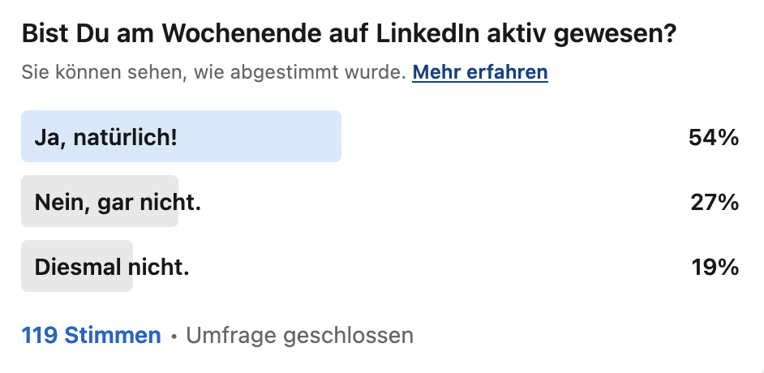Open the 'Mehr erfahren' link

point(480,72)
